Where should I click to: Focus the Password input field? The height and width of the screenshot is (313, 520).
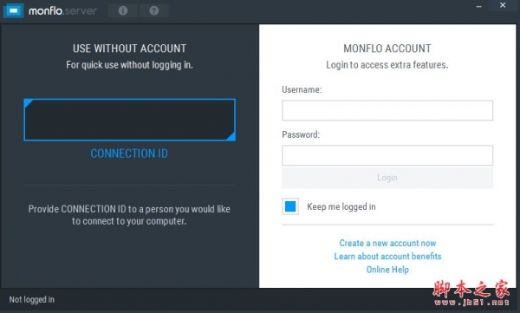pos(387,155)
